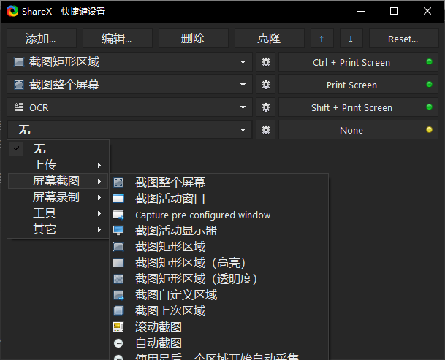Screen dimensions: 445x360
Task: Click the 截图矩形区域 (高亮) icon
Action: [x=118, y=263]
